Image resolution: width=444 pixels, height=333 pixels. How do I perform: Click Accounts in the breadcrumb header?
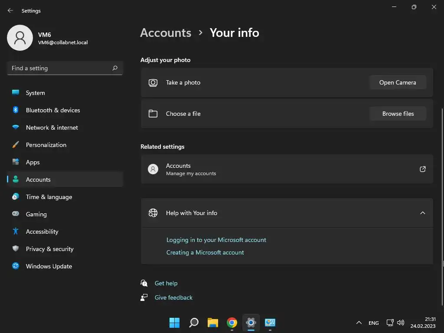point(166,33)
